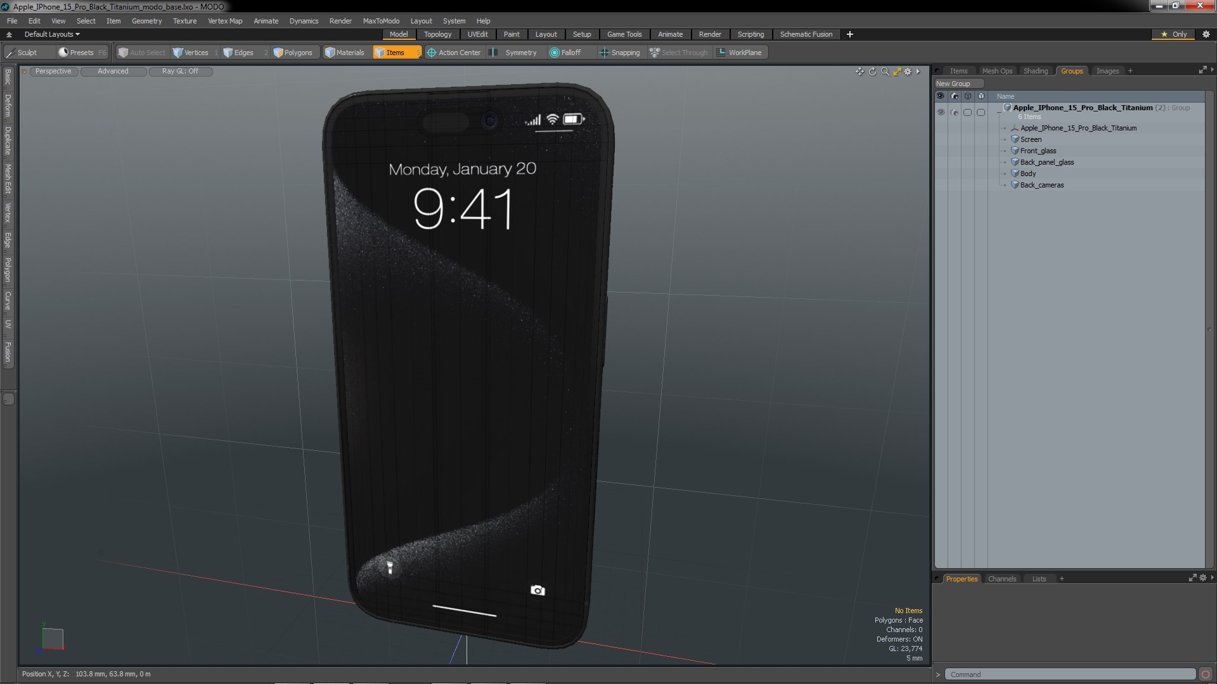This screenshot has width=1217, height=684.
Task: Click in the Command input field
Action: tap(1070, 674)
